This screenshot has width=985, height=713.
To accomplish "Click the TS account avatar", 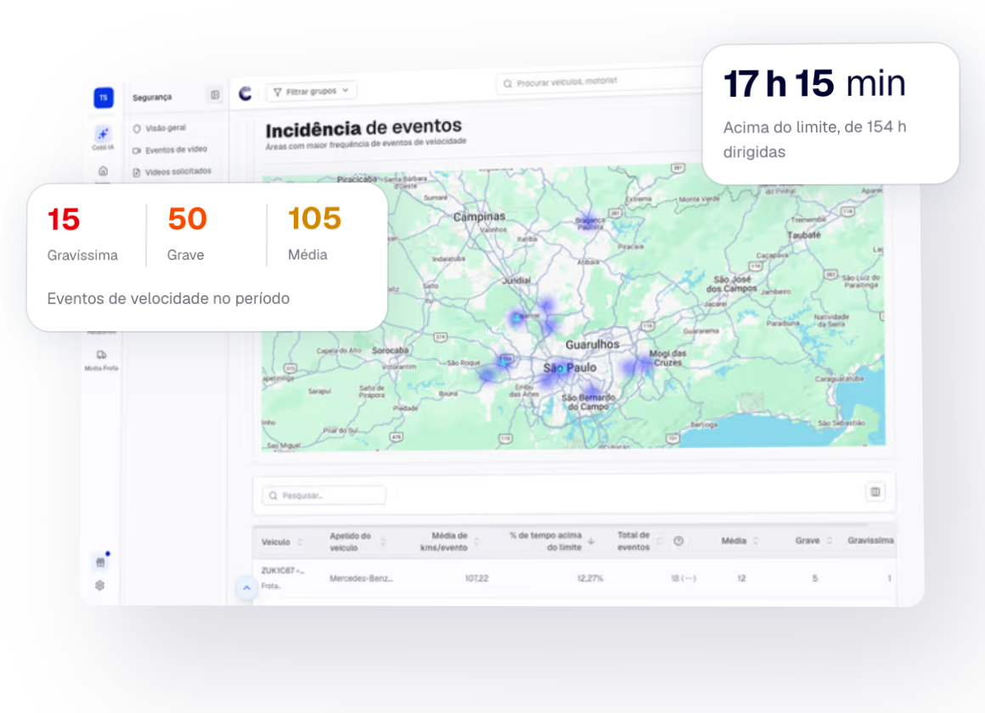I will (x=104, y=98).
